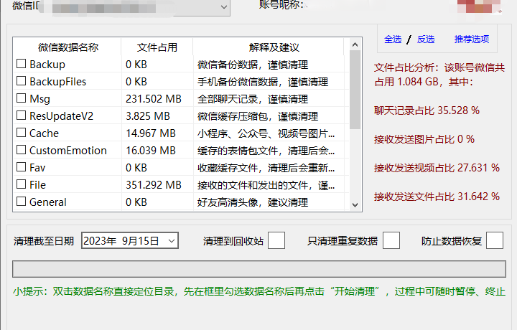Click the 16.039 MB size cell
Screen dimensions: 517x330
click(x=151, y=151)
